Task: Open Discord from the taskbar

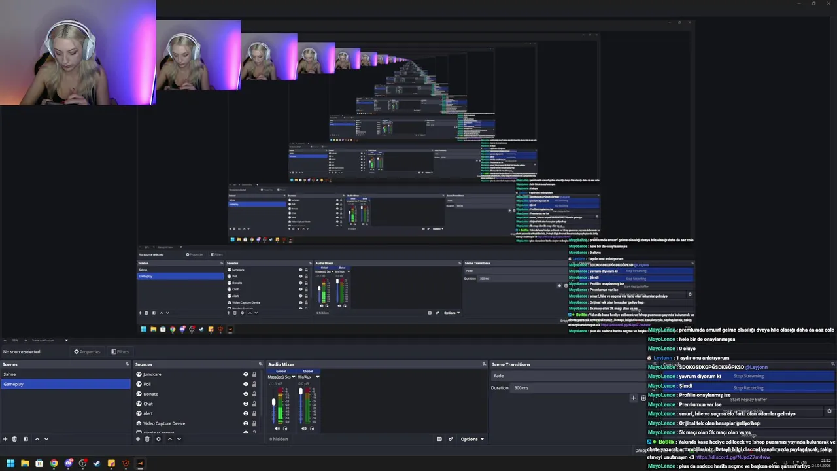Action: pos(68,463)
